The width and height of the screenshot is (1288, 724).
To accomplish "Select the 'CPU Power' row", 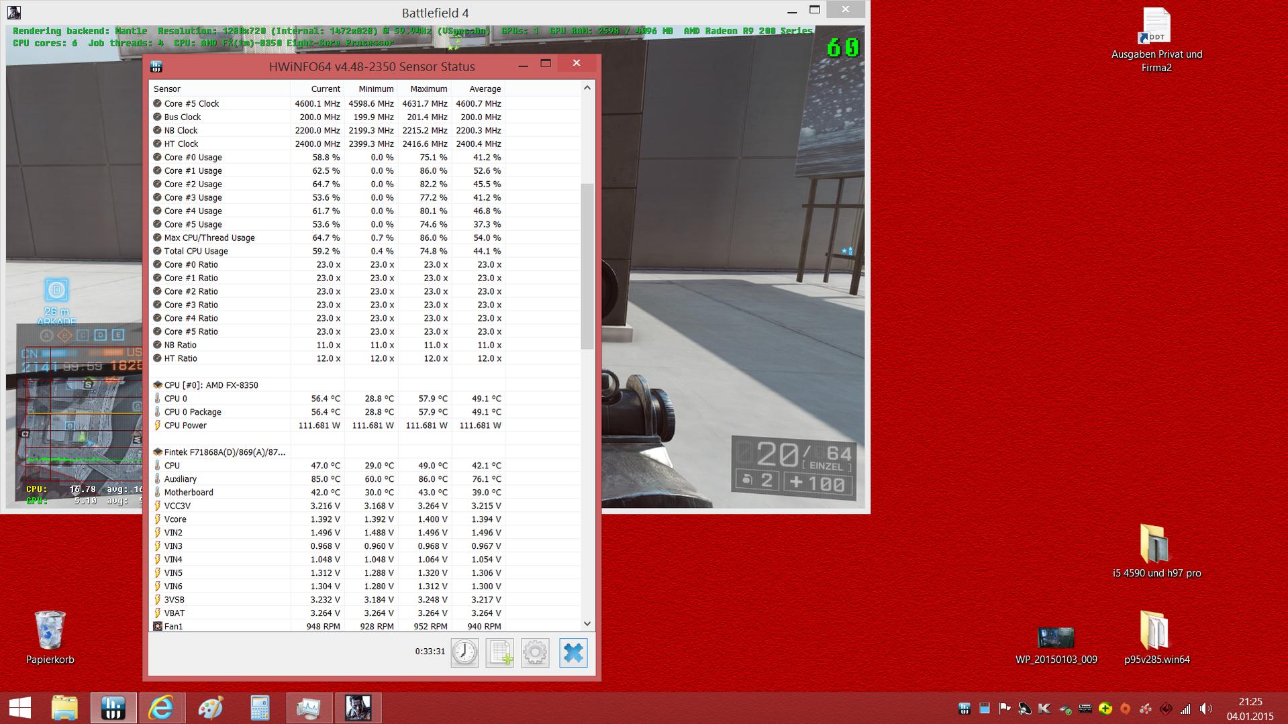I will 364,425.
